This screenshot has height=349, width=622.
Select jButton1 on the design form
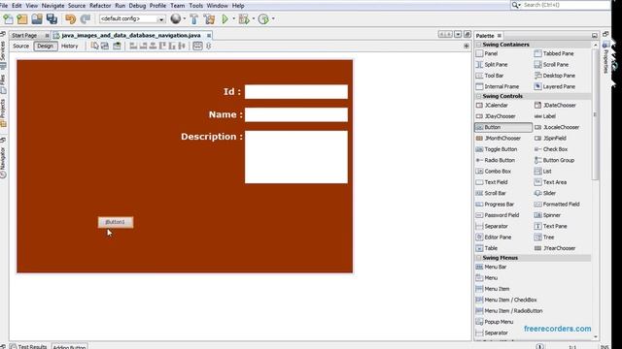pyautogui.click(x=116, y=222)
